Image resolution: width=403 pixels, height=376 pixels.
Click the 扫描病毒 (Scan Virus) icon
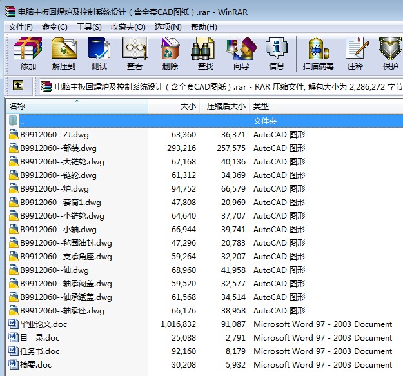[x=318, y=48]
